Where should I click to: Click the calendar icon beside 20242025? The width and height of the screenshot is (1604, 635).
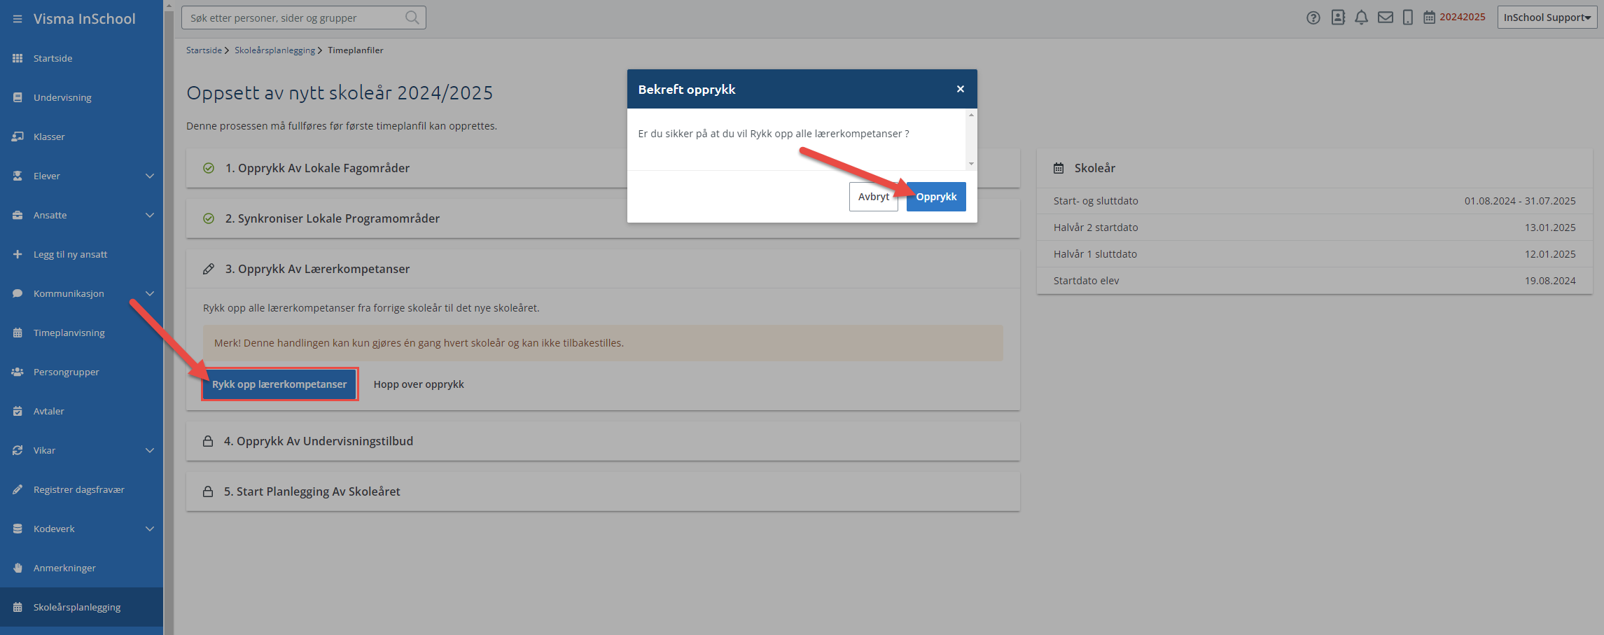point(1429,18)
